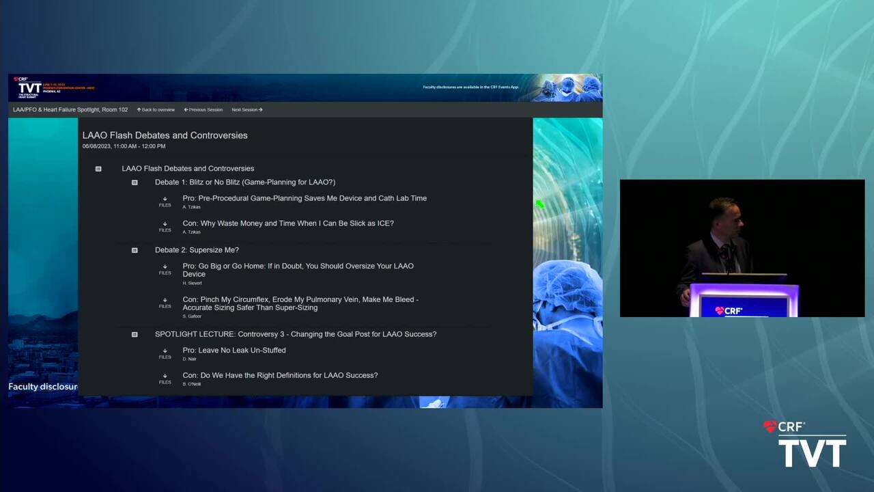This screenshot has height=492, width=874.
Task: Click the CRF TVT logo at bottom right
Action: 804,444
